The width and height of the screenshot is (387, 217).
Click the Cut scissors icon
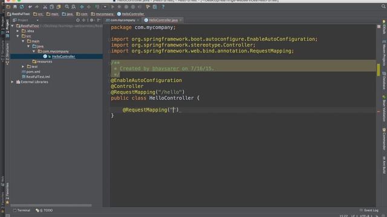[x=45, y=7]
